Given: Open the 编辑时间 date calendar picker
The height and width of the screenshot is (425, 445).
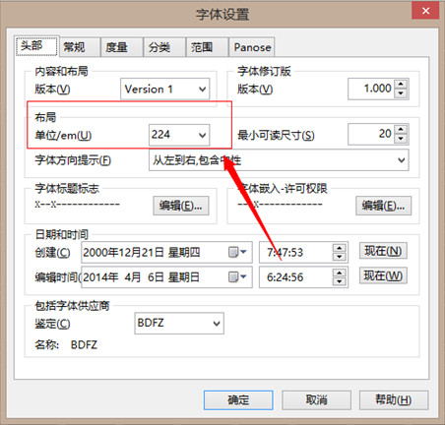Looking at the screenshot, I should coord(237,277).
